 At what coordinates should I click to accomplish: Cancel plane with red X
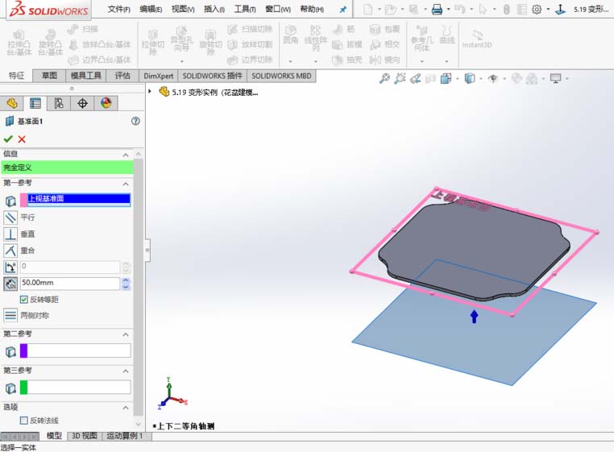(x=22, y=139)
